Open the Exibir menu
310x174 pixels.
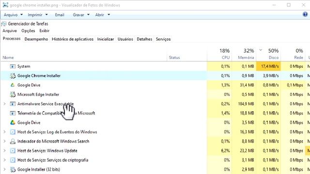tap(44, 31)
